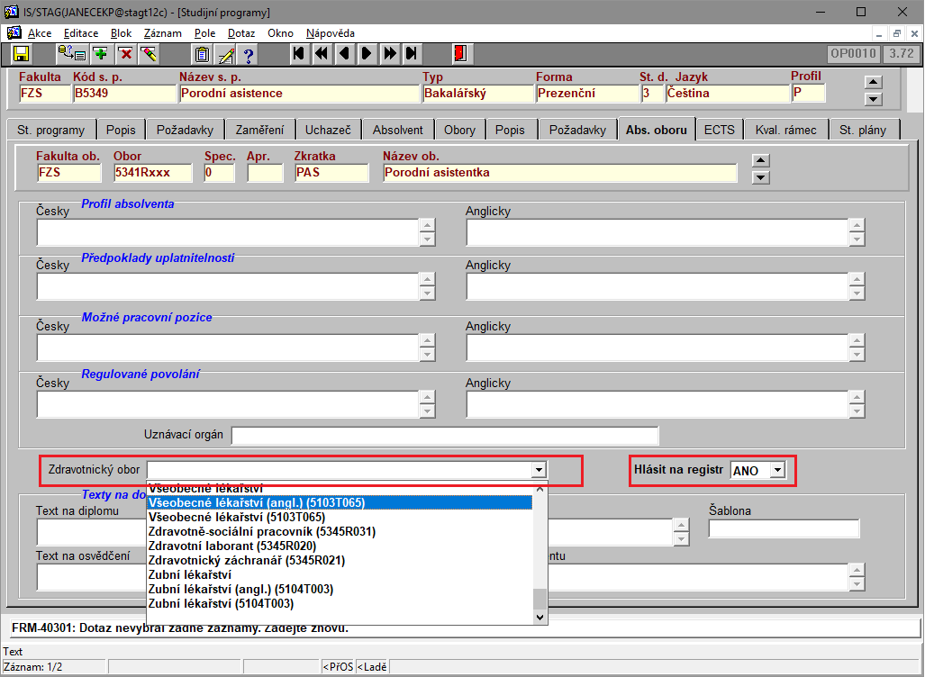This screenshot has width=925, height=677.
Task: Open the Hlásit na registr ANO dropdown
Action: 778,470
